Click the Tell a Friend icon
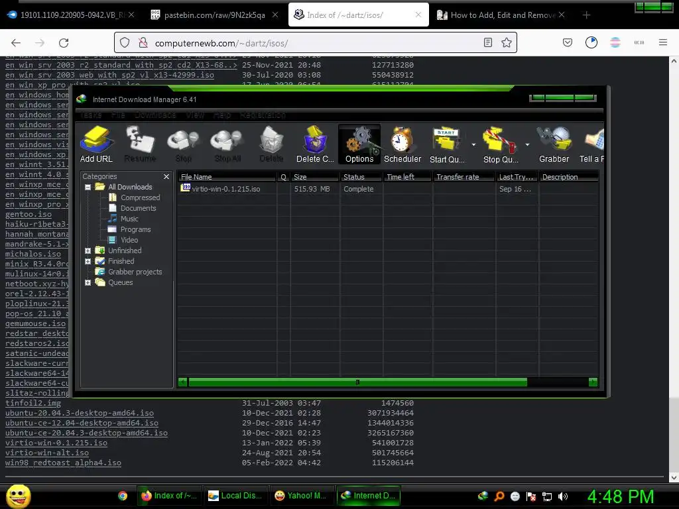The image size is (679, 509). [591, 144]
